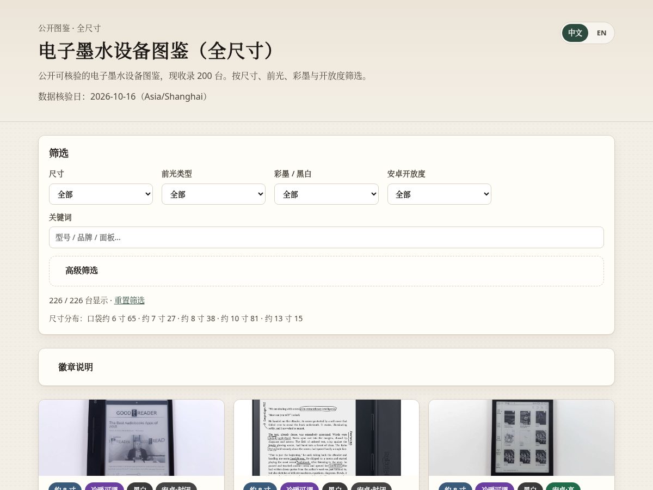653x490 pixels.
Task: Click the 前光类型 label text
Action: pyautogui.click(x=177, y=174)
